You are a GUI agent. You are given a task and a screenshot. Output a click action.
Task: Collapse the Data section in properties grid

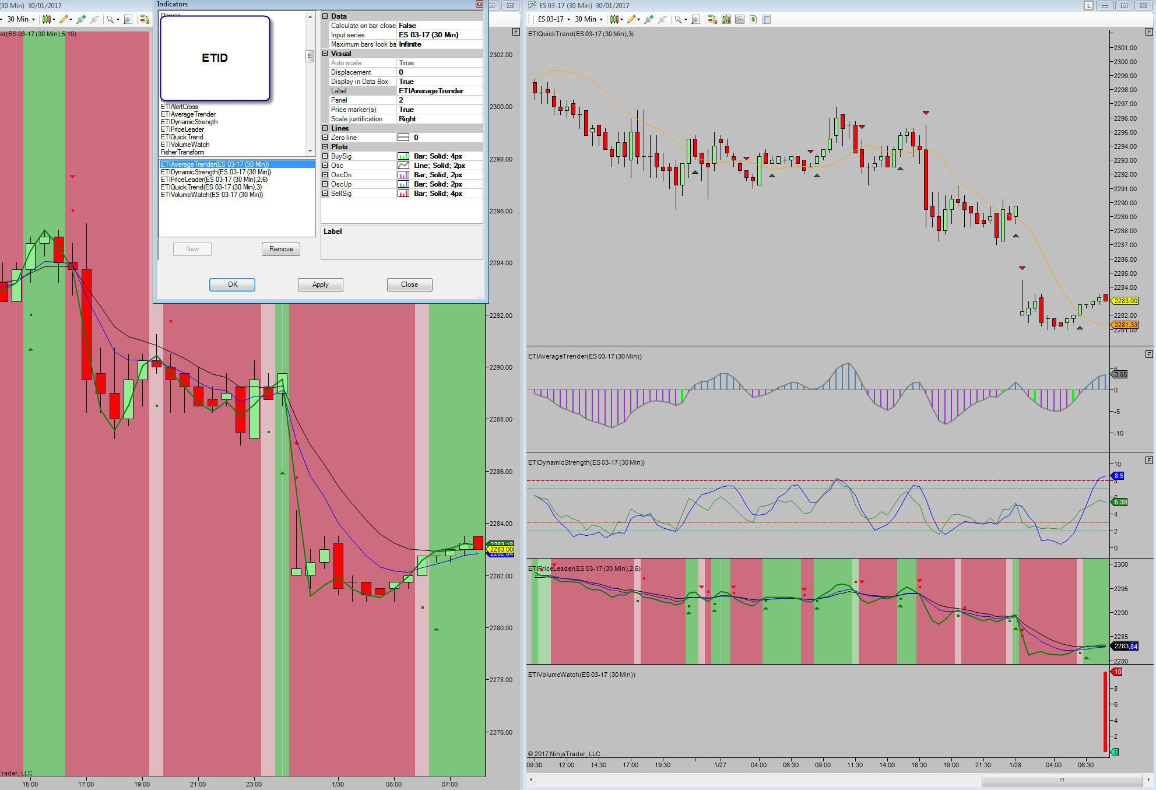pos(325,16)
